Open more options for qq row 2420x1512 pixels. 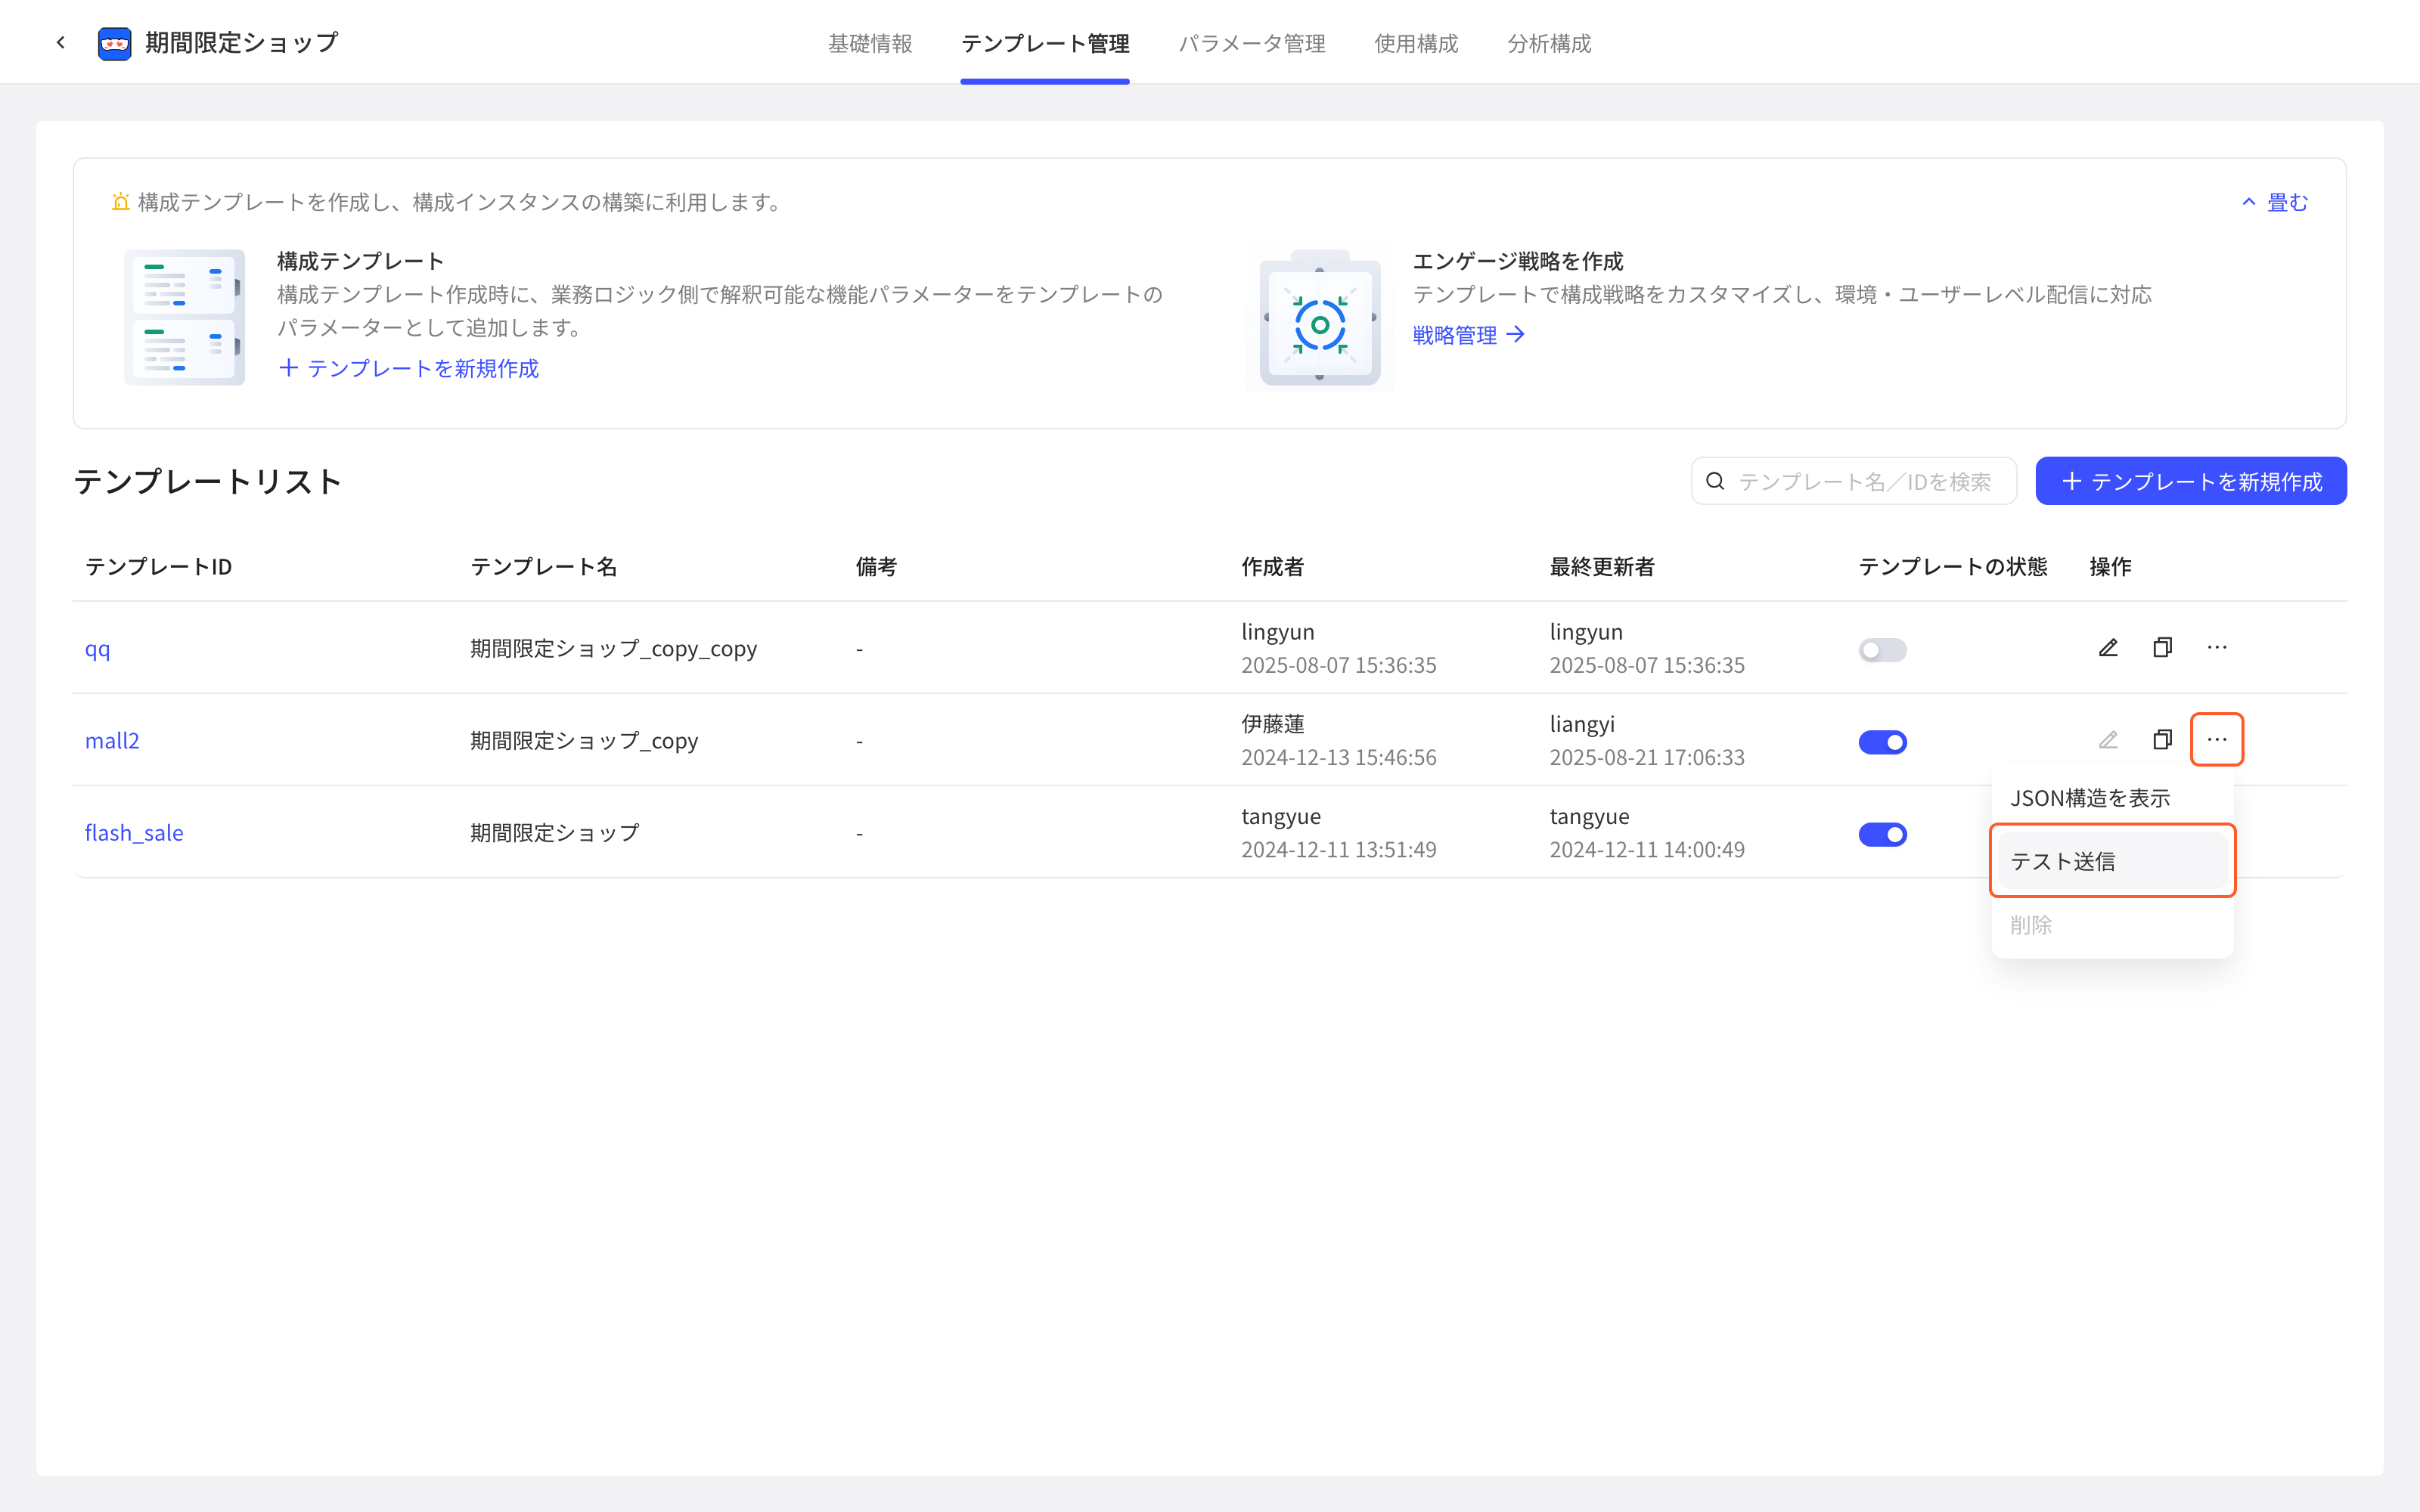(2217, 648)
